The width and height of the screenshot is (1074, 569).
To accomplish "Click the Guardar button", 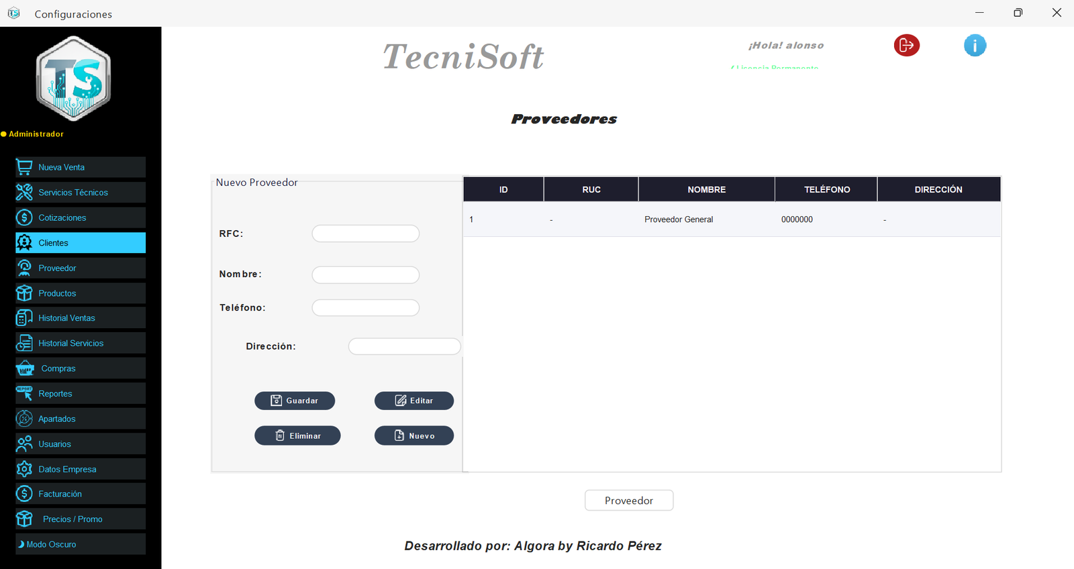I will pos(295,401).
